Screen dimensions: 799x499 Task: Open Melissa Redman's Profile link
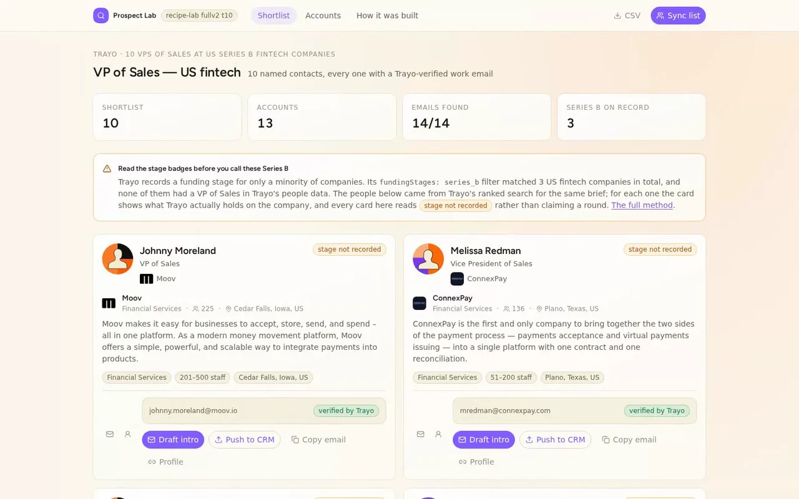(x=476, y=462)
